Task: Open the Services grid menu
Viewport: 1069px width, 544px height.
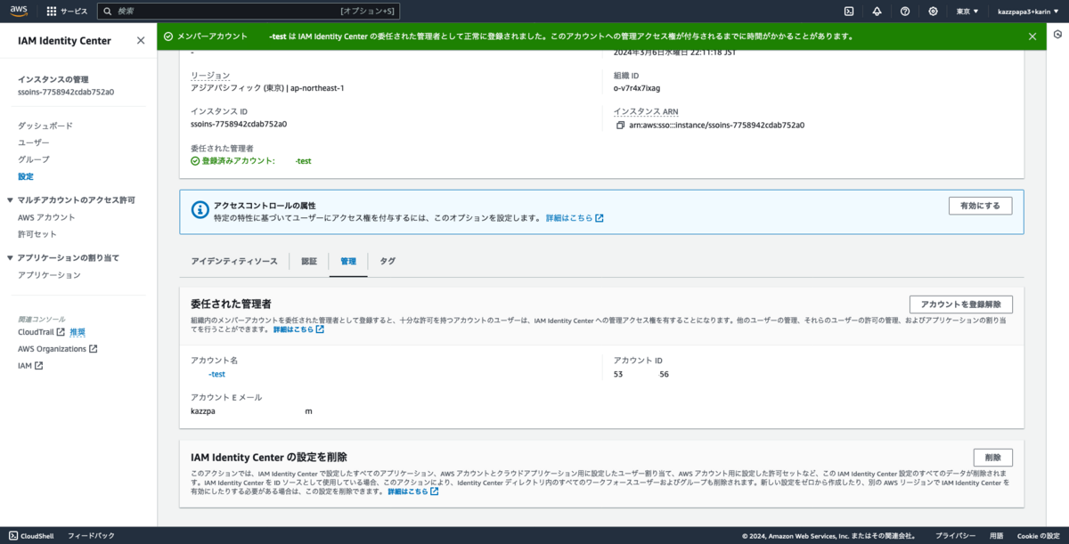Action: coord(67,12)
